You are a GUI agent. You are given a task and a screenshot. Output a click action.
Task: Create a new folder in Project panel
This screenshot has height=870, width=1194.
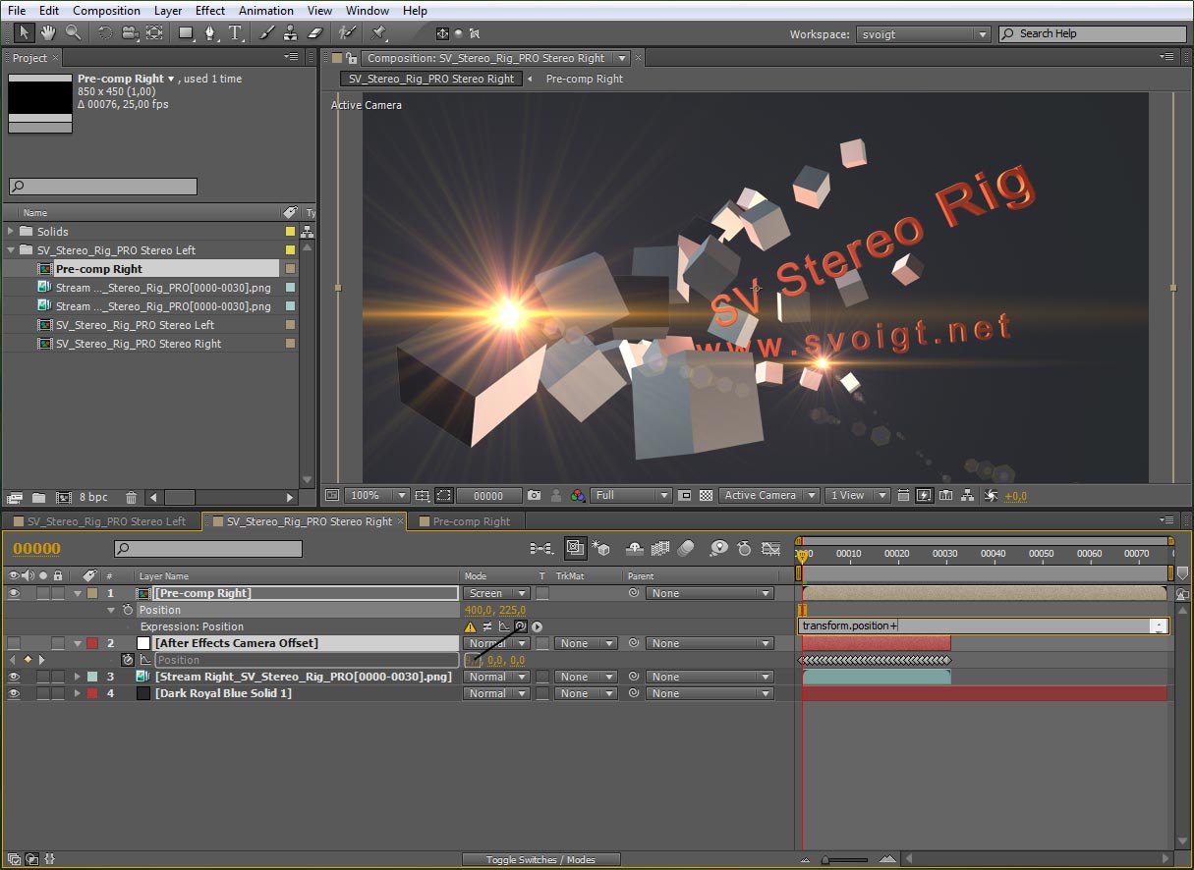[x=39, y=498]
